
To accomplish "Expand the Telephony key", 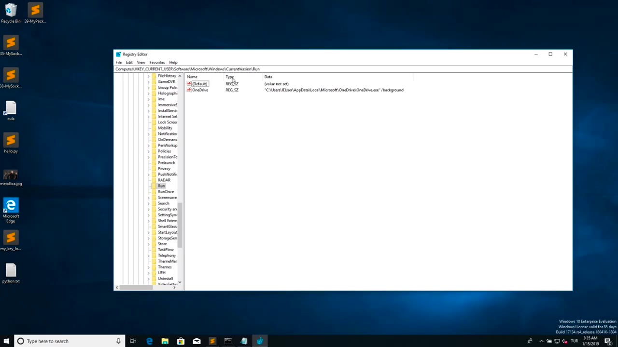I will pyautogui.click(x=148, y=255).
